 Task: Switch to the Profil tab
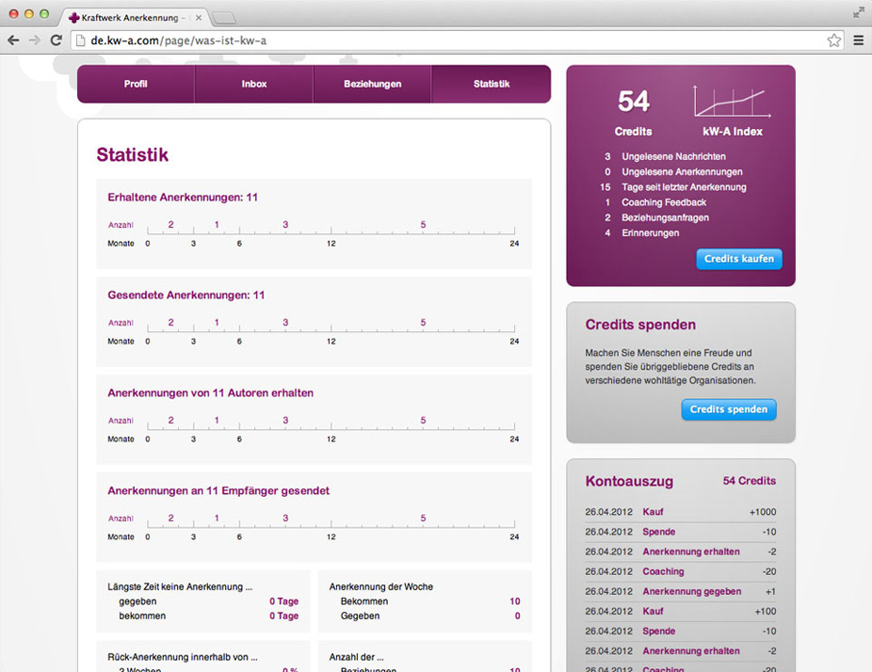[136, 84]
